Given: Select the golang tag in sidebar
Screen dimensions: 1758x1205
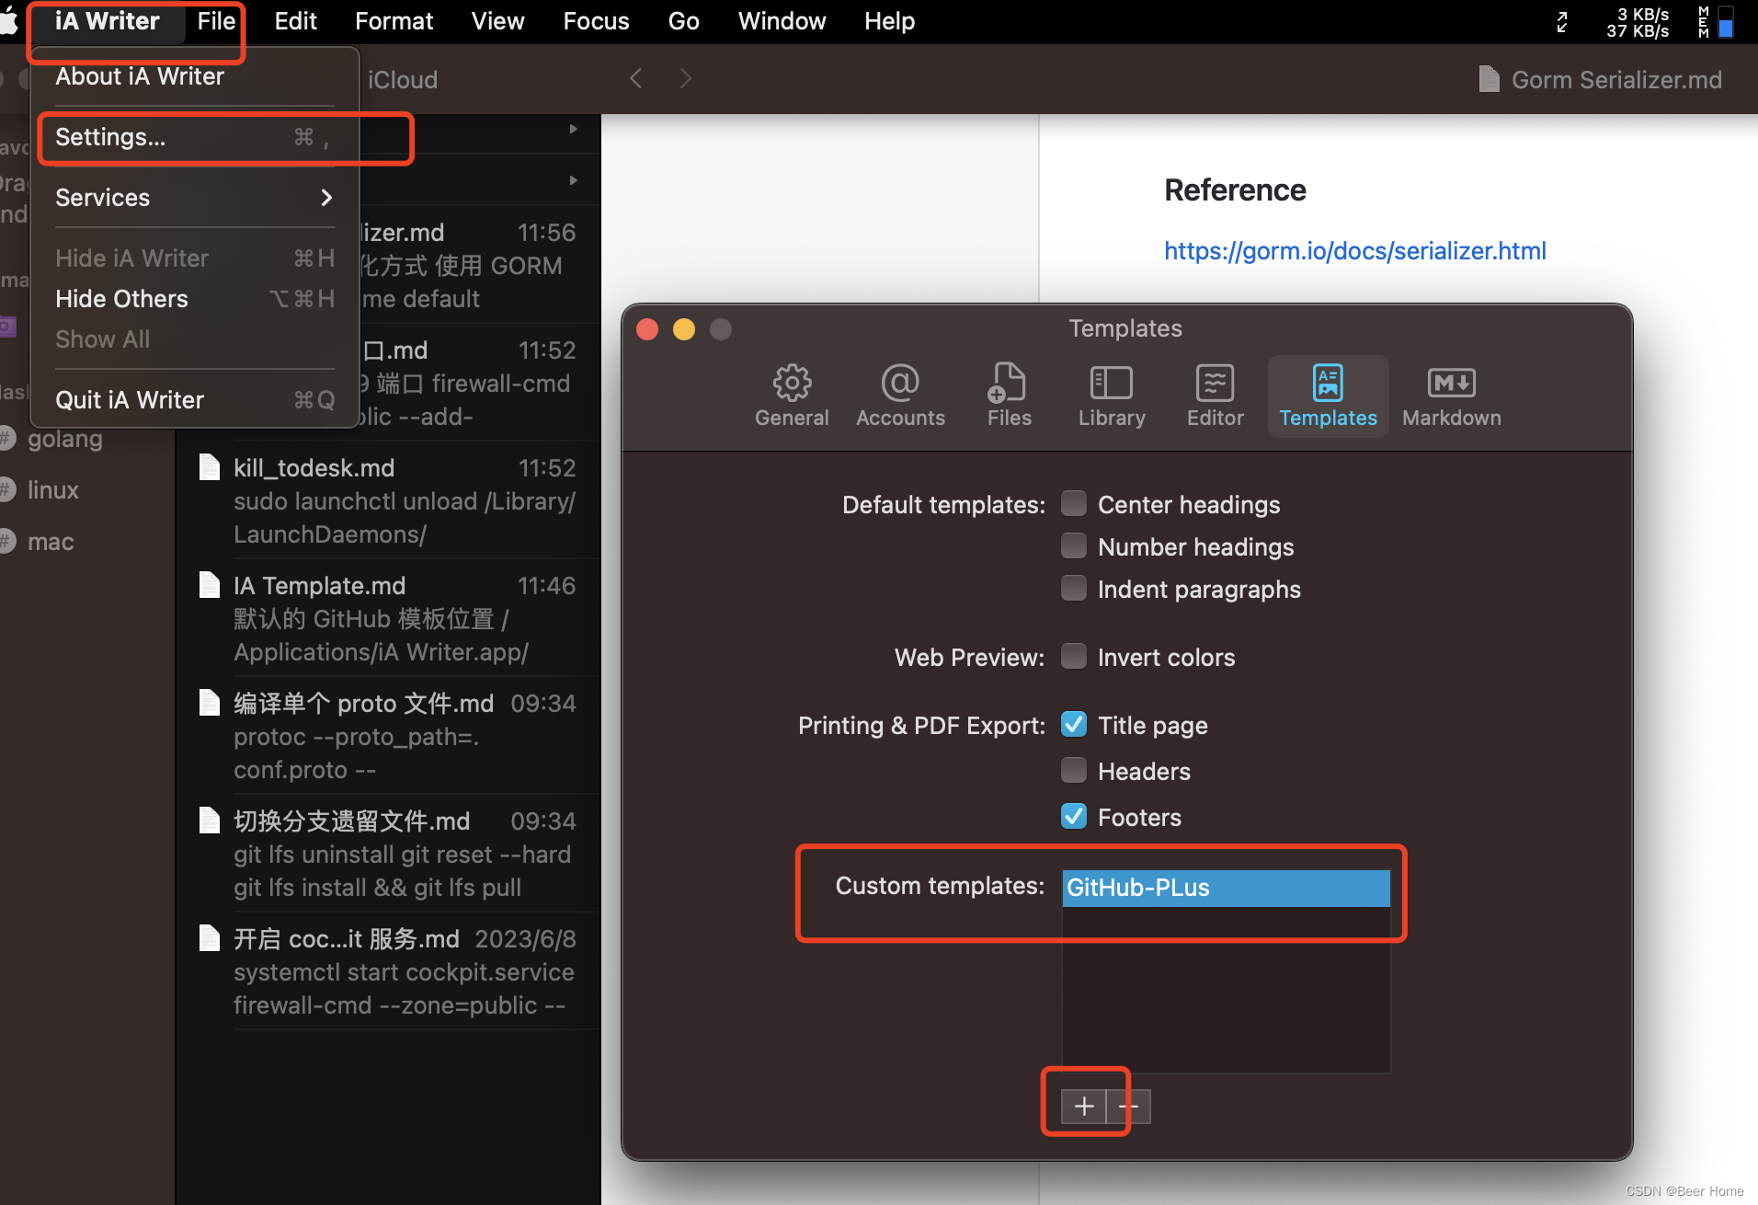Looking at the screenshot, I should [64, 439].
